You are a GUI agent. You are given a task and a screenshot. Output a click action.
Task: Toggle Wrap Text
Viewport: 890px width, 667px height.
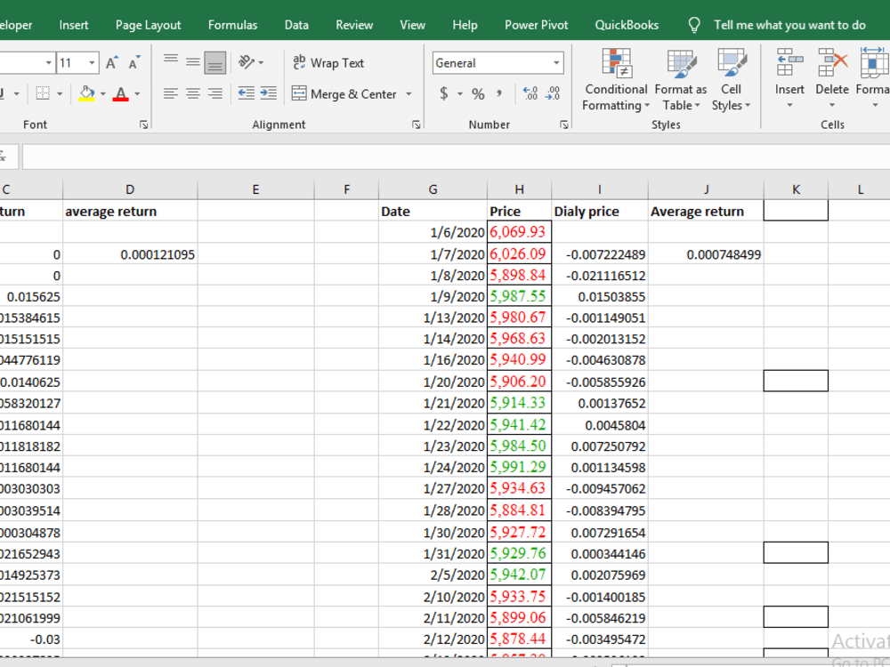[328, 63]
